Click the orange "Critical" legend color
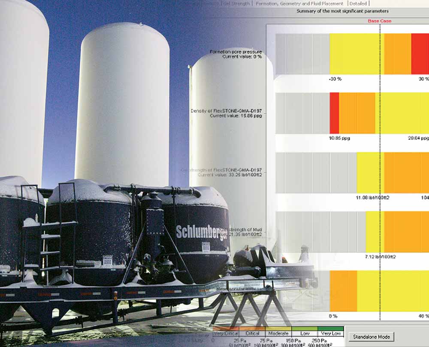 coord(253,330)
